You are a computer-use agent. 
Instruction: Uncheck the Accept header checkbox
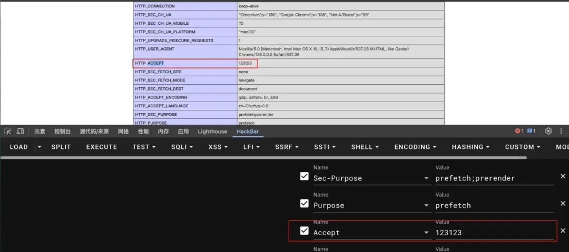pyautogui.click(x=305, y=230)
